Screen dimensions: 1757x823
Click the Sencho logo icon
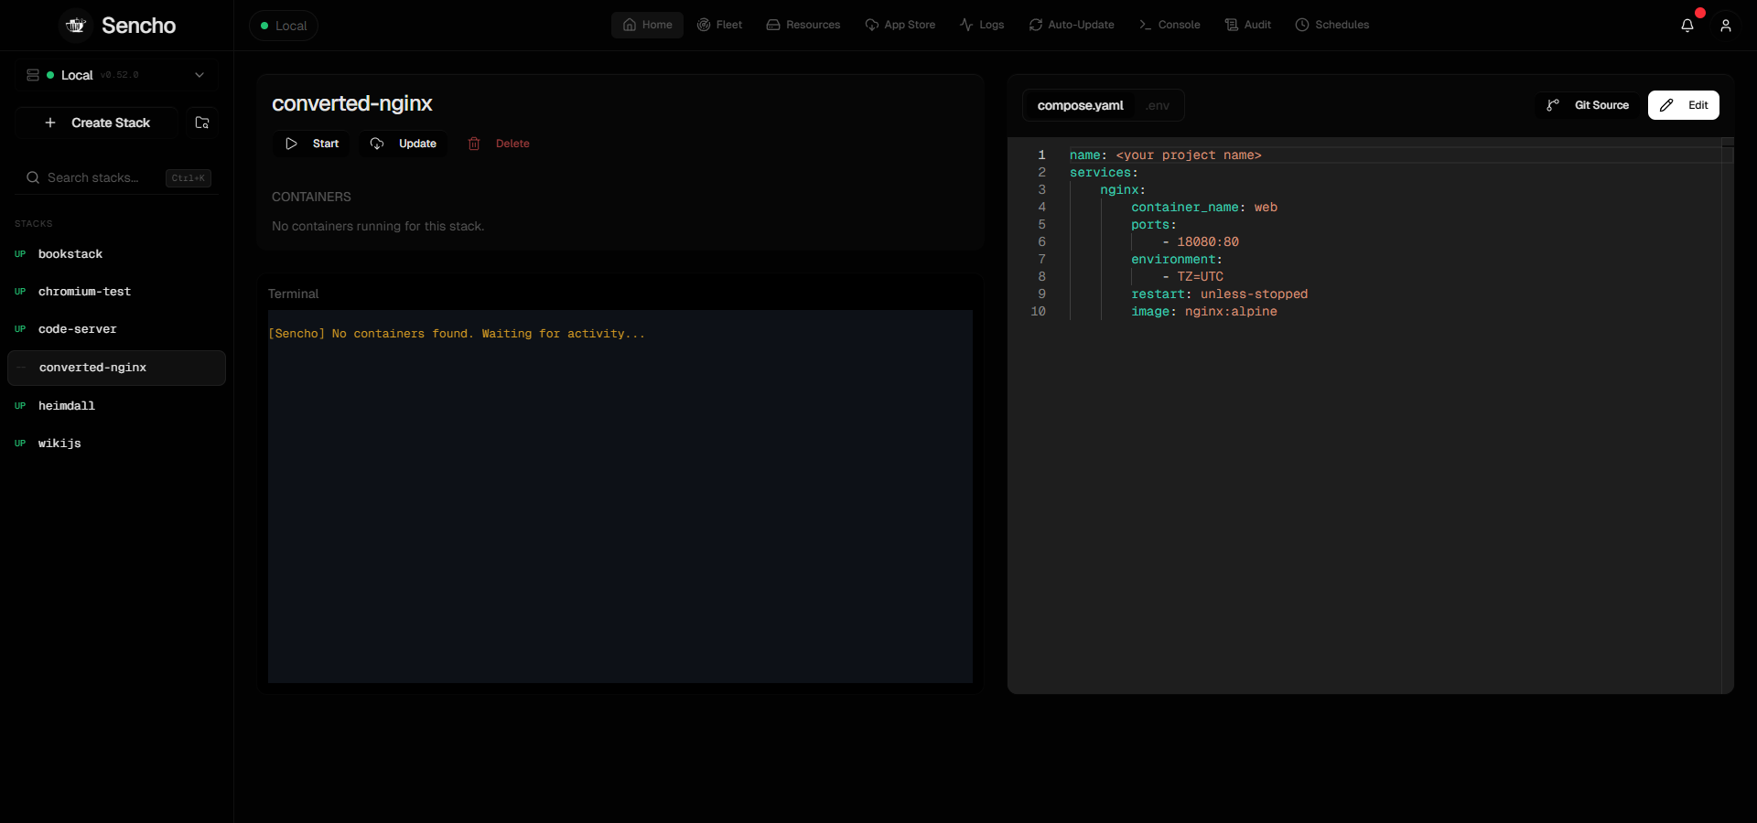(x=76, y=25)
